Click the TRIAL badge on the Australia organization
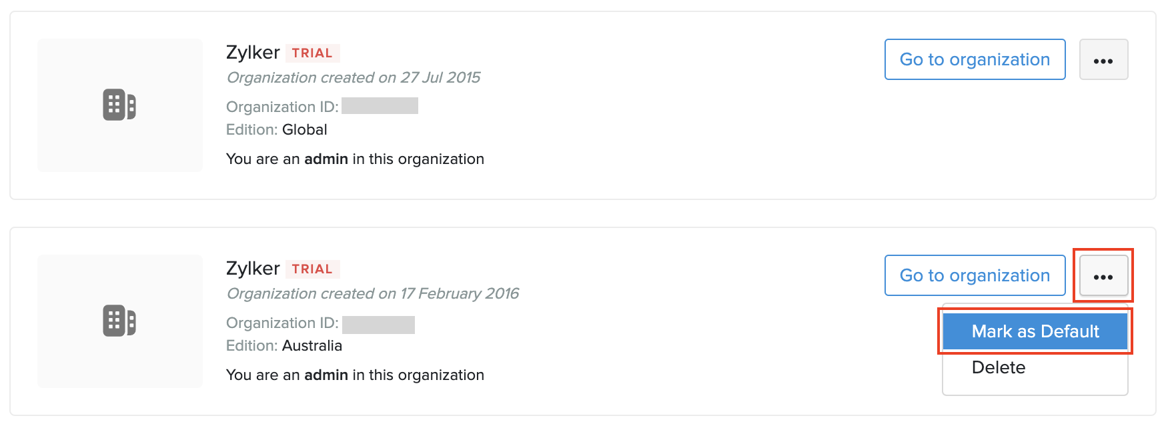The image size is (1170, 428). [312, 269]
